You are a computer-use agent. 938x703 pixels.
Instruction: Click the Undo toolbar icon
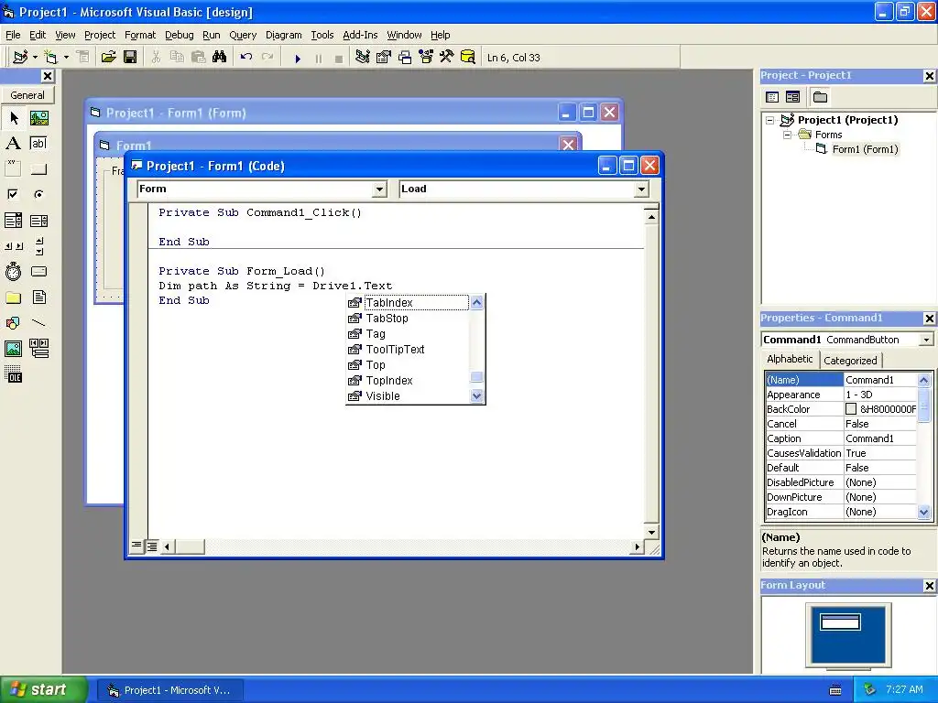tap(245, 58)
